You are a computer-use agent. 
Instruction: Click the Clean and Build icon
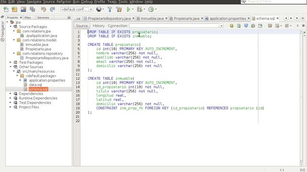[119, 9]
